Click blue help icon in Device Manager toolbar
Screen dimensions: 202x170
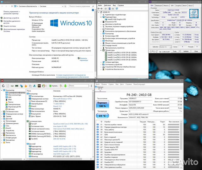[x=110, y=8]
